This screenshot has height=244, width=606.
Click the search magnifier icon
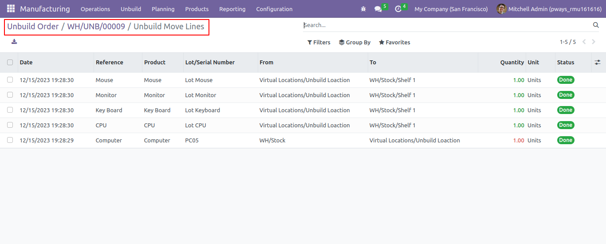(596, 25)
